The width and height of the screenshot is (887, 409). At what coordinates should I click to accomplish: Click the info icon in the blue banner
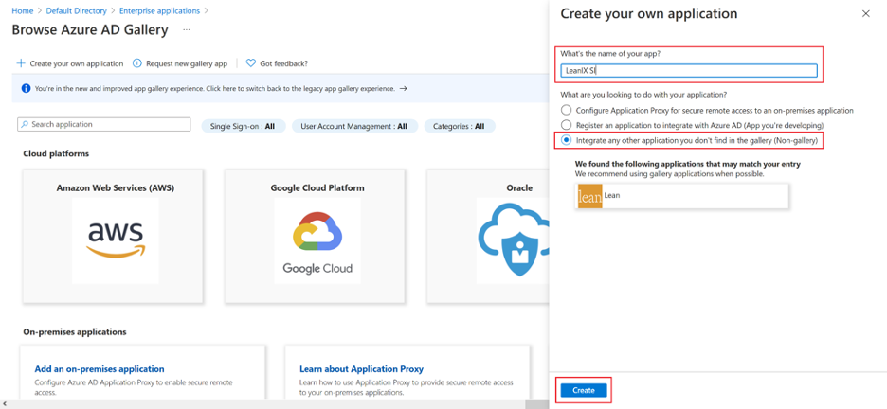pyautogui.click(x=26, y=88)
